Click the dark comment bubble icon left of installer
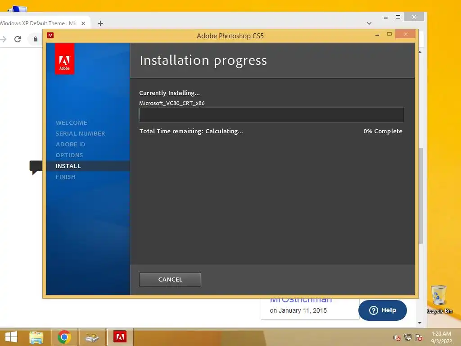This screenshot has width=461, height=346. coord(36,168)
